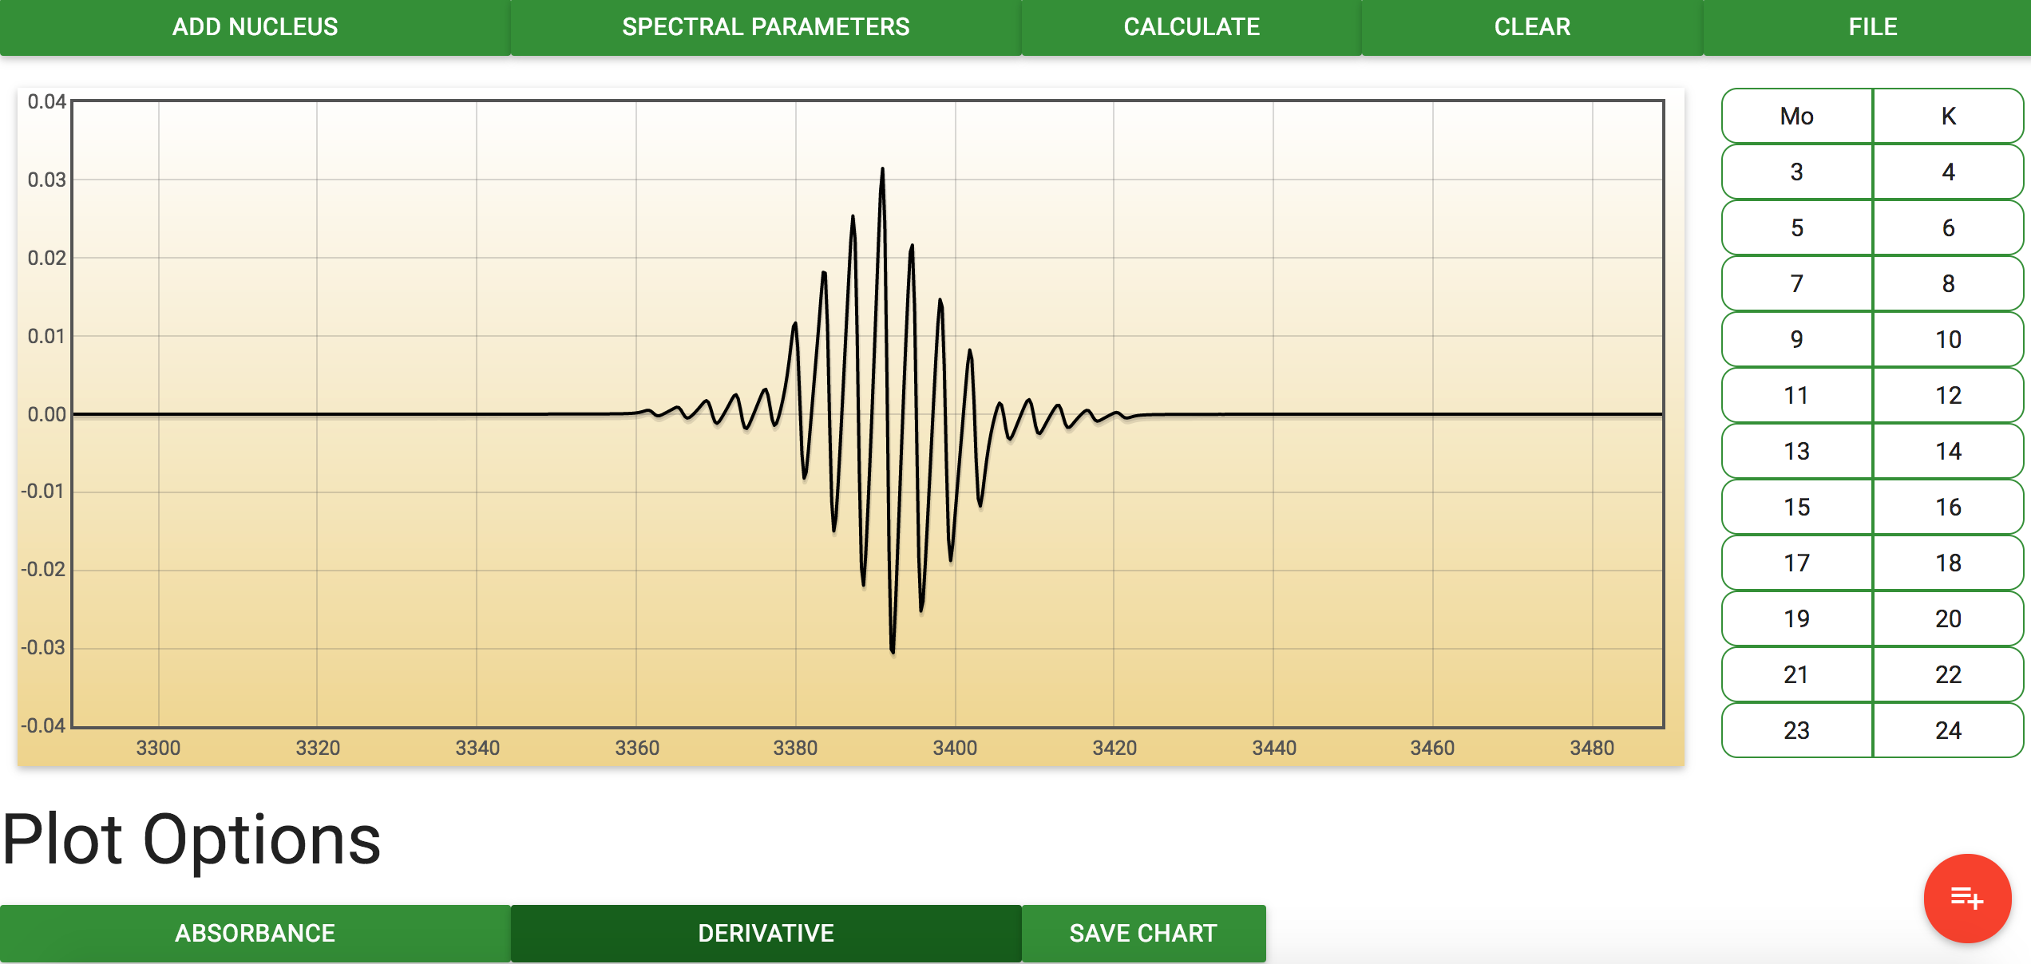
Task: Click the red floating playlist-add button
Action: point(1966,898)
